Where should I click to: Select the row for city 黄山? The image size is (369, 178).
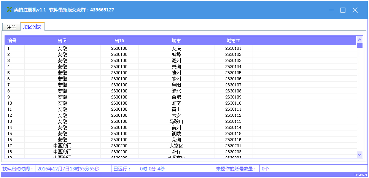(x=176, y=109)
